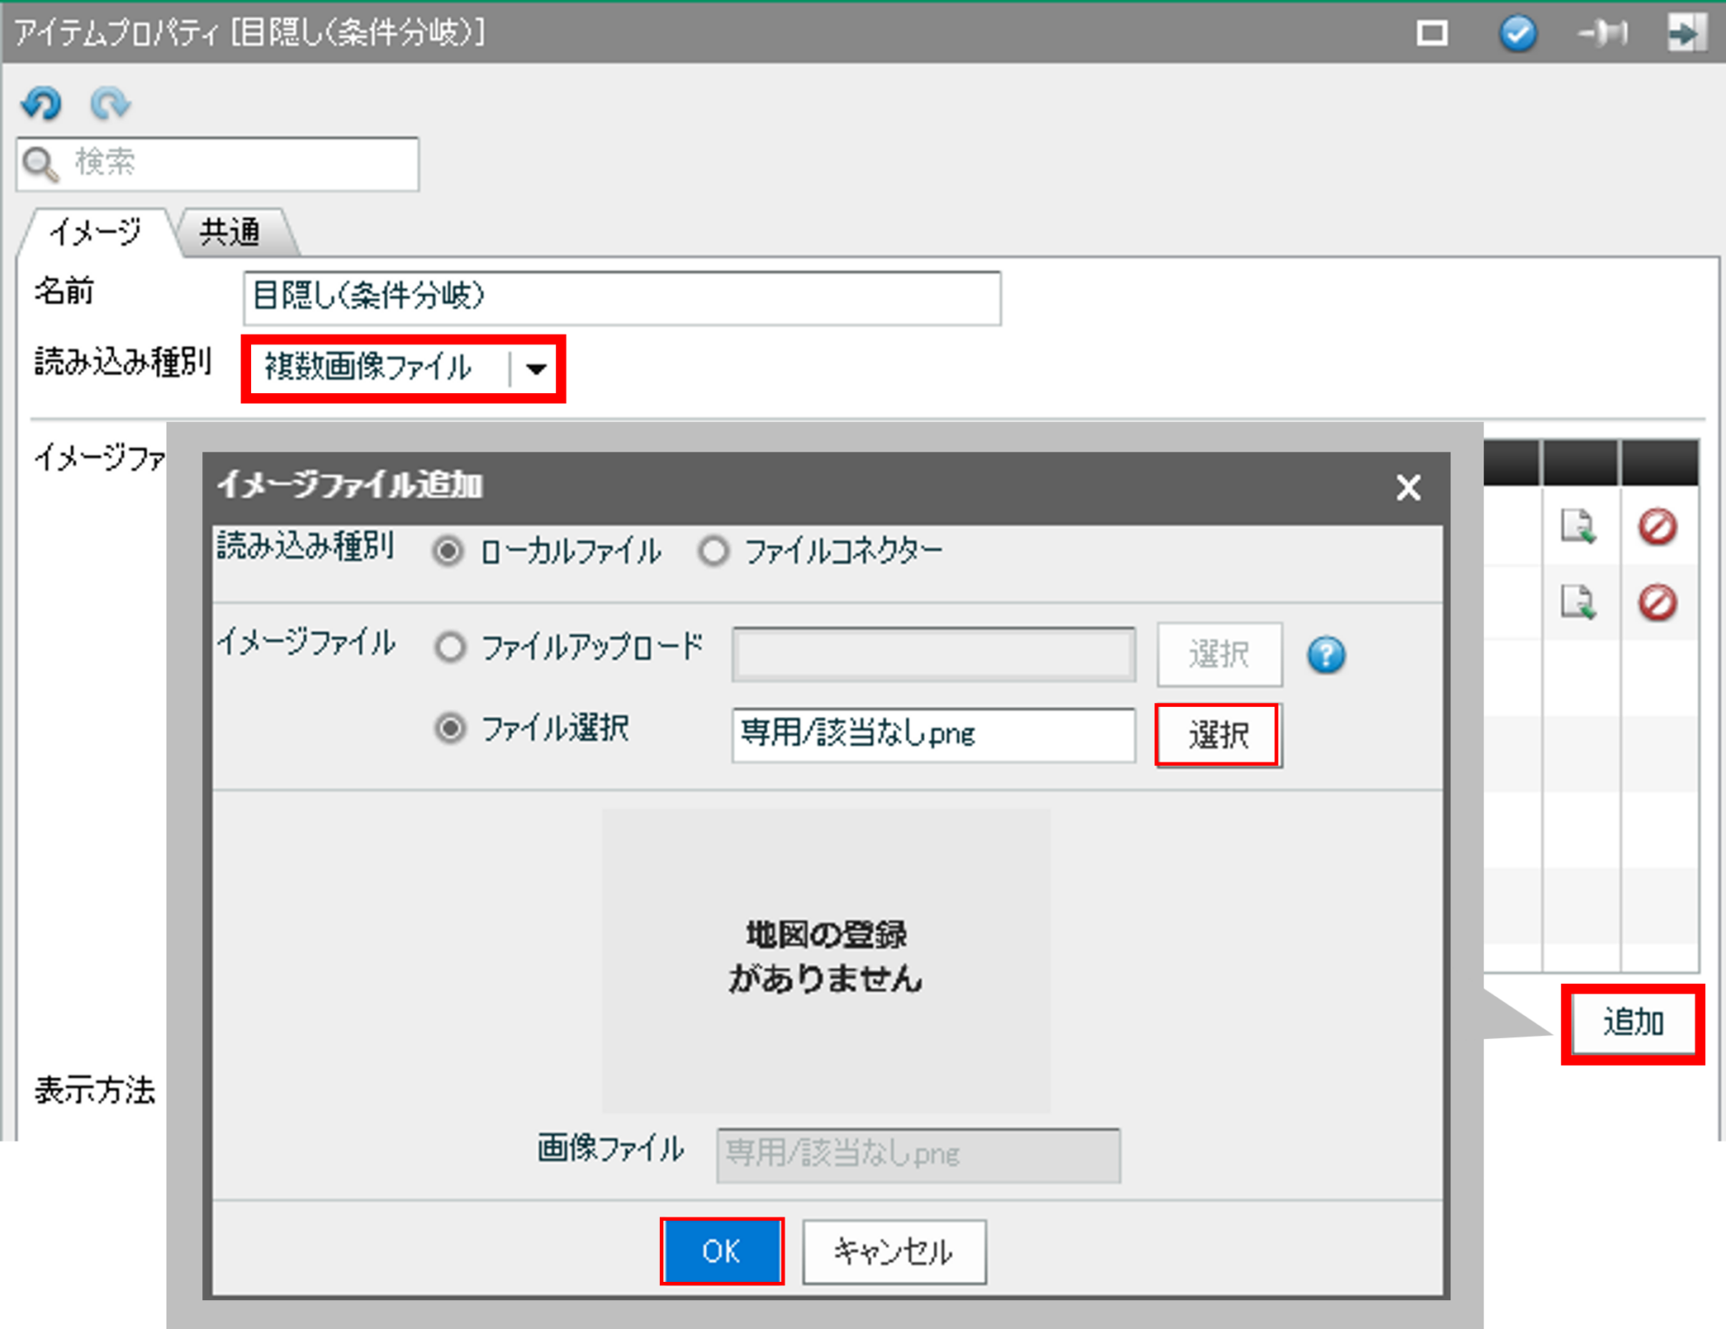The width and height of the screenshot is (1726, 1329).
Task: Click disabled 選択 button for file upload
Action: [x=1220, y=654]
